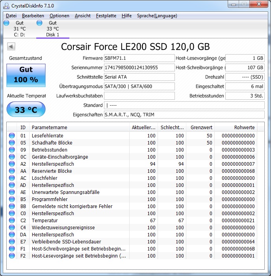271x276 pixels.
Task: Click the Host-Lesevorgänge value 1 GB
Action: pyautogui.click(x=245, y=58)
